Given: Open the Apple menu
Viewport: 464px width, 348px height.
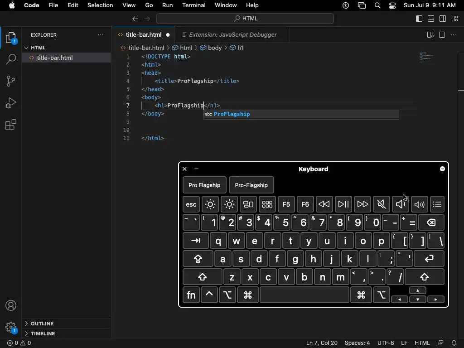Looking at the screenshot, I should 12,5.
